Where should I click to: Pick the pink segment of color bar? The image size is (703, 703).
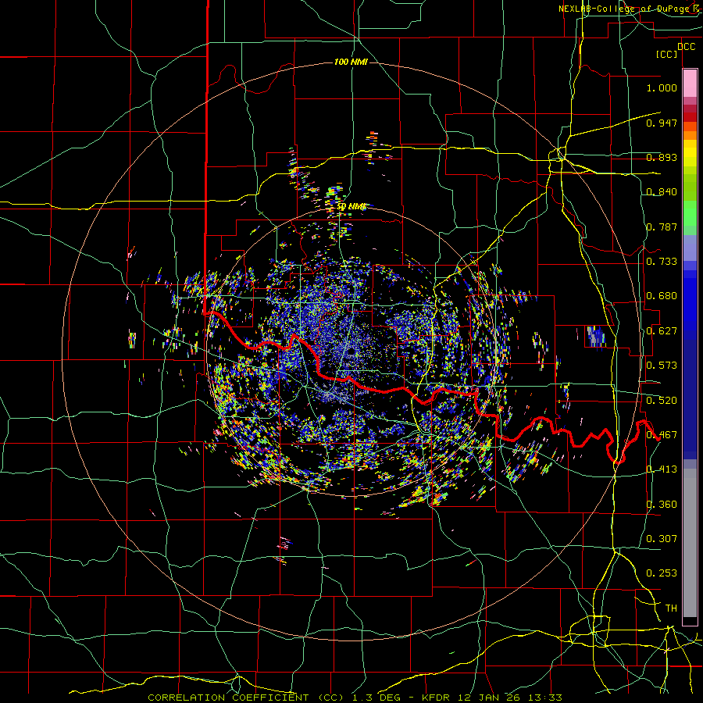690,83
